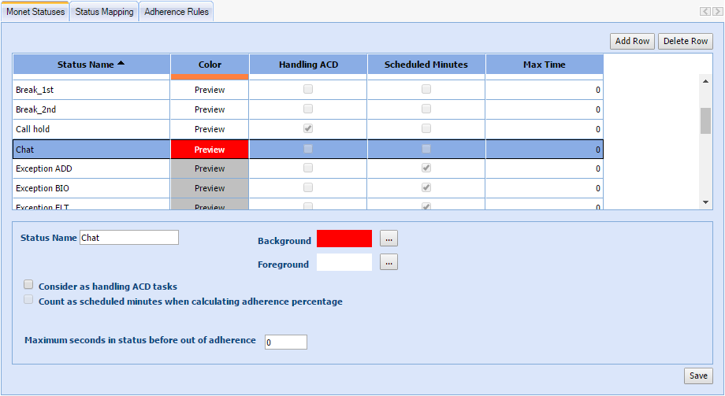Click the Add Row button

coord(632,41)
